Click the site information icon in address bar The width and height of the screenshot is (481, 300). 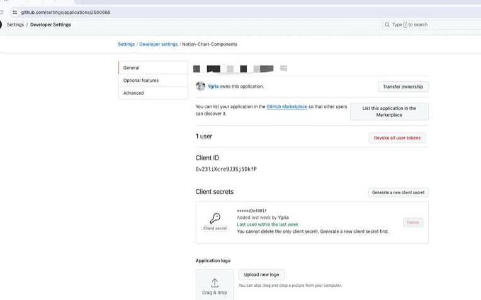coord(14,12)
